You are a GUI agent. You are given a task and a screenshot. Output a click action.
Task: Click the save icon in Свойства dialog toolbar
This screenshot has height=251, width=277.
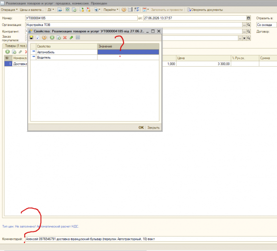[31, 37]
